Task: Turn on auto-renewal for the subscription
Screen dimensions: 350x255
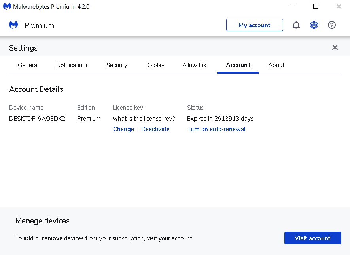Action: 216,129
